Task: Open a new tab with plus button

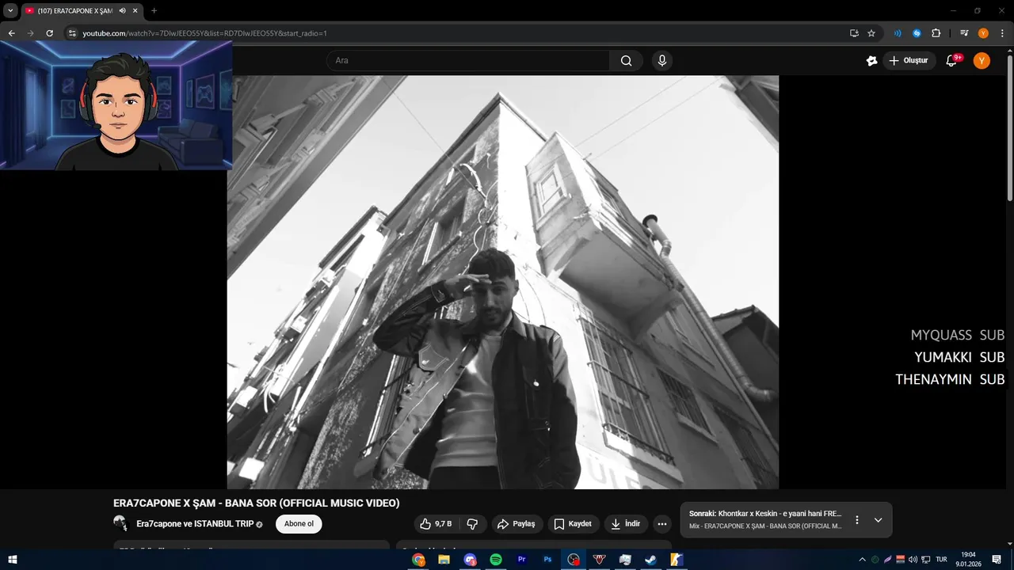Action: [x=154, y=10]
